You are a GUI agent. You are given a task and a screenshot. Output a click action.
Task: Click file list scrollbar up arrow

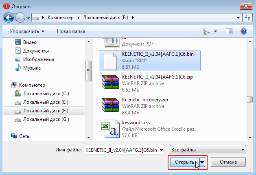click(x=250, y=42)
